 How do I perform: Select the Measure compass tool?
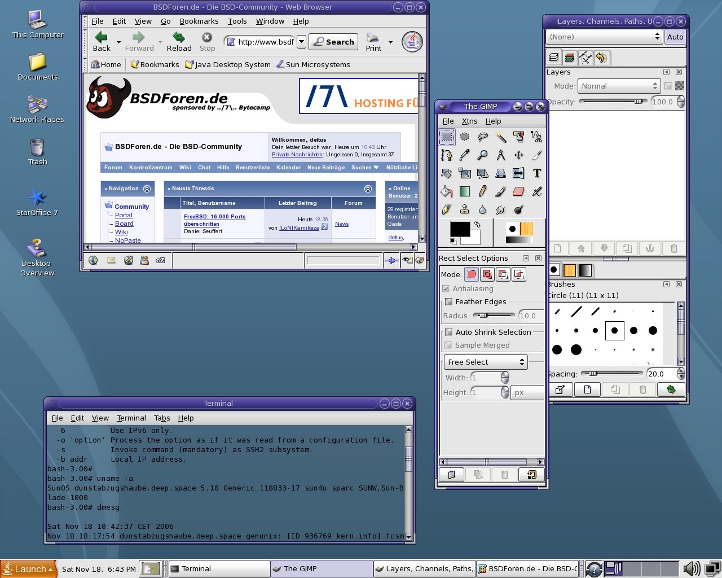click(x=501, y=155)
